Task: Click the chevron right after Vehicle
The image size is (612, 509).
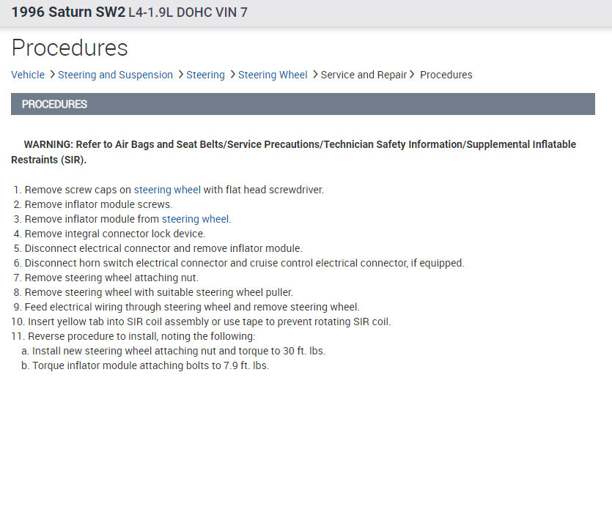Action: (52, 75)
